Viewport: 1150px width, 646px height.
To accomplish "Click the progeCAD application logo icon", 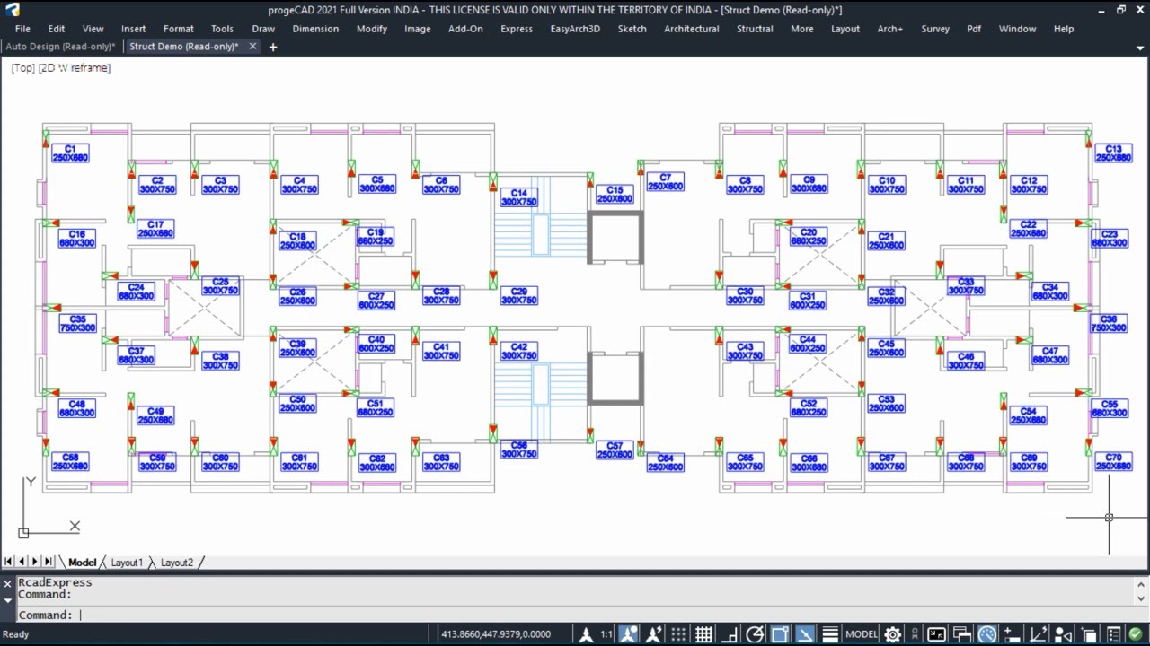I will click(12, 10).
